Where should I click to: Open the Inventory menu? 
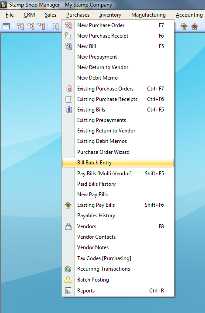[x=110, y=15]
